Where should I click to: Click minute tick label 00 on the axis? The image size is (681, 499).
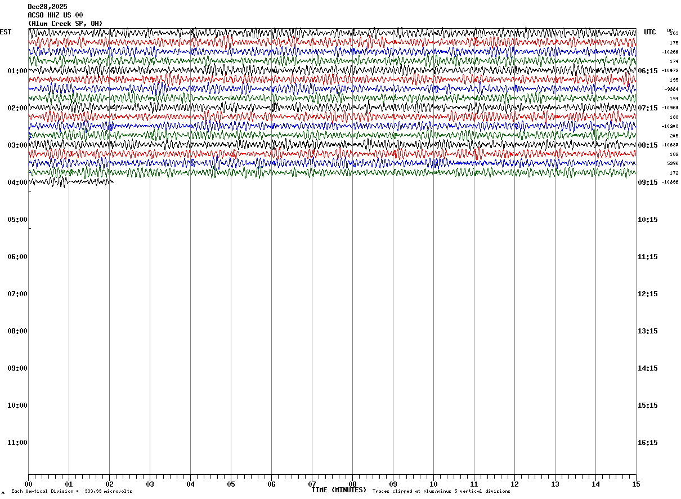click(x=28, y=484)
